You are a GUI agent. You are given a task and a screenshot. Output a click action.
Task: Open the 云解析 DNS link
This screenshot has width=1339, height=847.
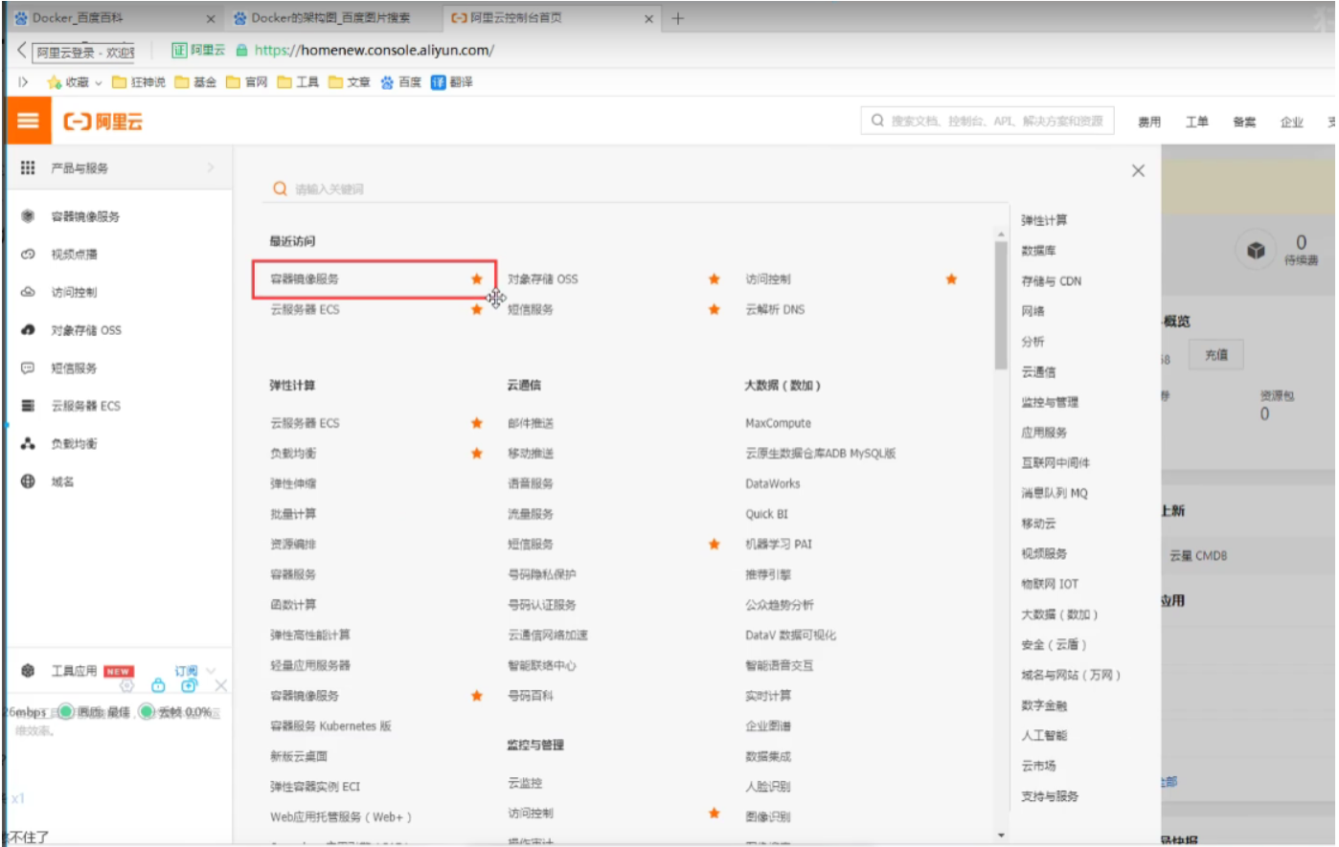(775, 309)
